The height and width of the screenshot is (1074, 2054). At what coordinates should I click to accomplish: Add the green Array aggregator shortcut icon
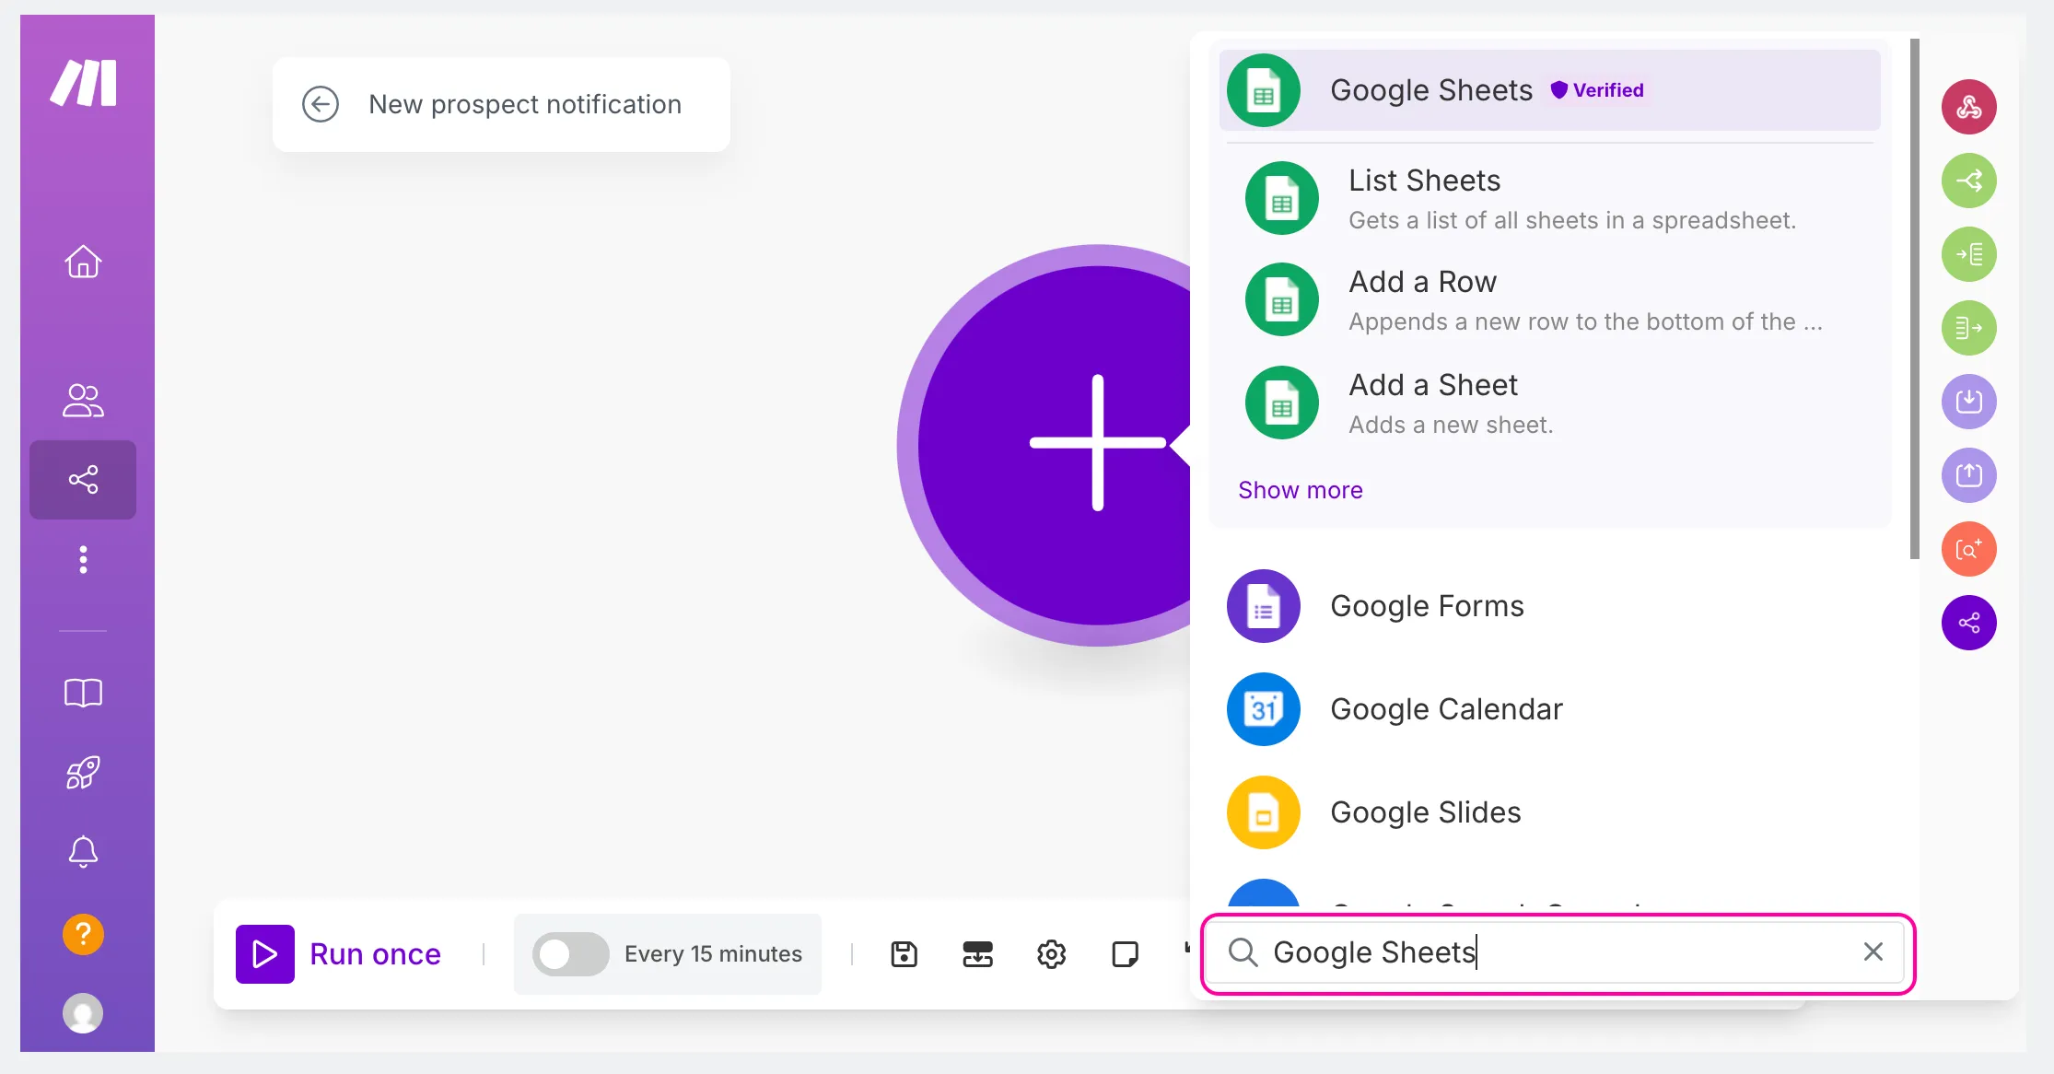pos(1969,328)
